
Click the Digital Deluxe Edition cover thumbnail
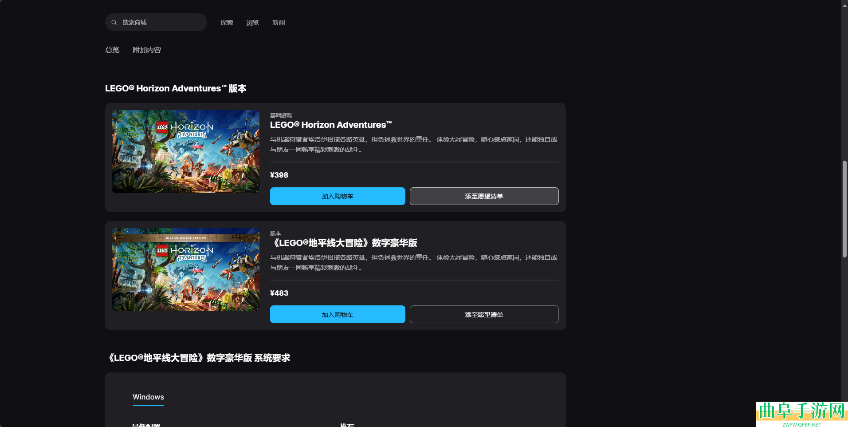pos(185,269)
